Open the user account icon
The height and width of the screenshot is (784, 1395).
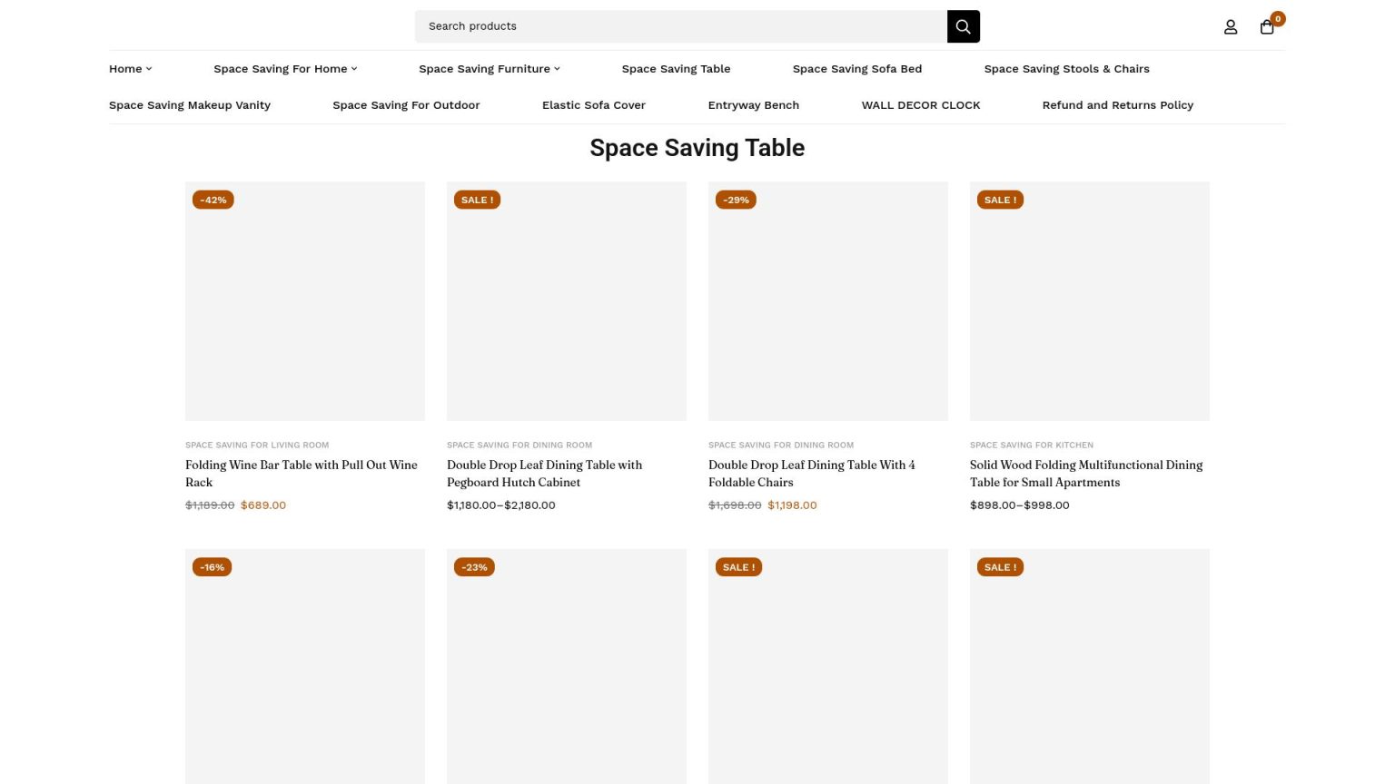click(1230, 27)
